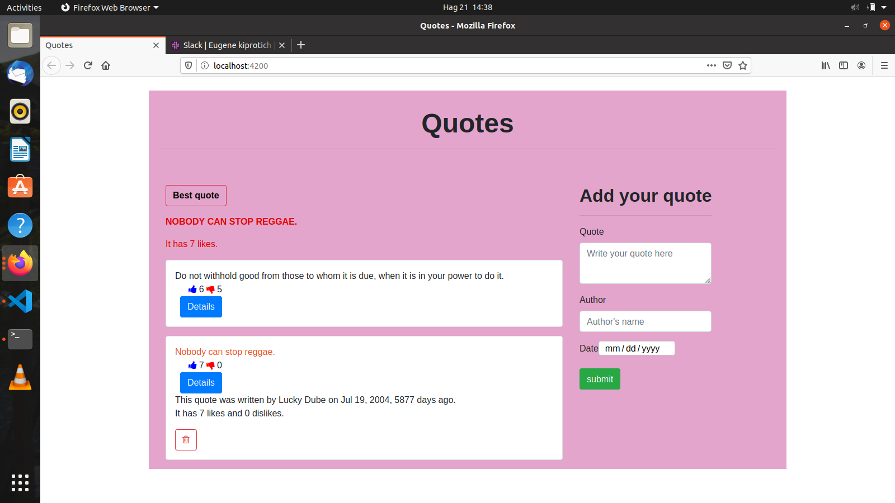Bookmark this page via the star icon

coord(743,65)
